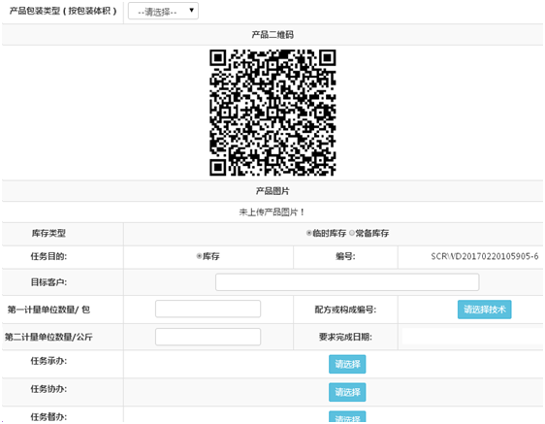Click the 要求完成日期: label
The height and width of the screenshot is (424, 545).
pos(345,337)
